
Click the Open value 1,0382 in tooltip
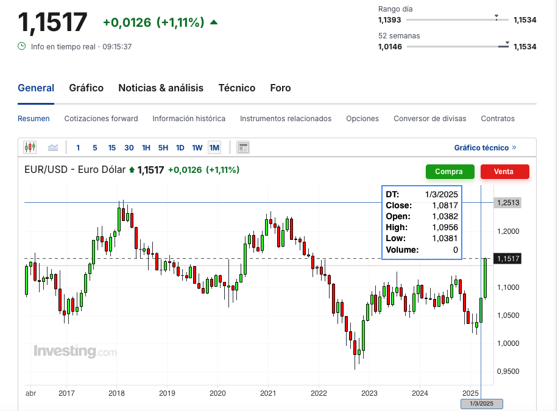click(x=445, y=216)
